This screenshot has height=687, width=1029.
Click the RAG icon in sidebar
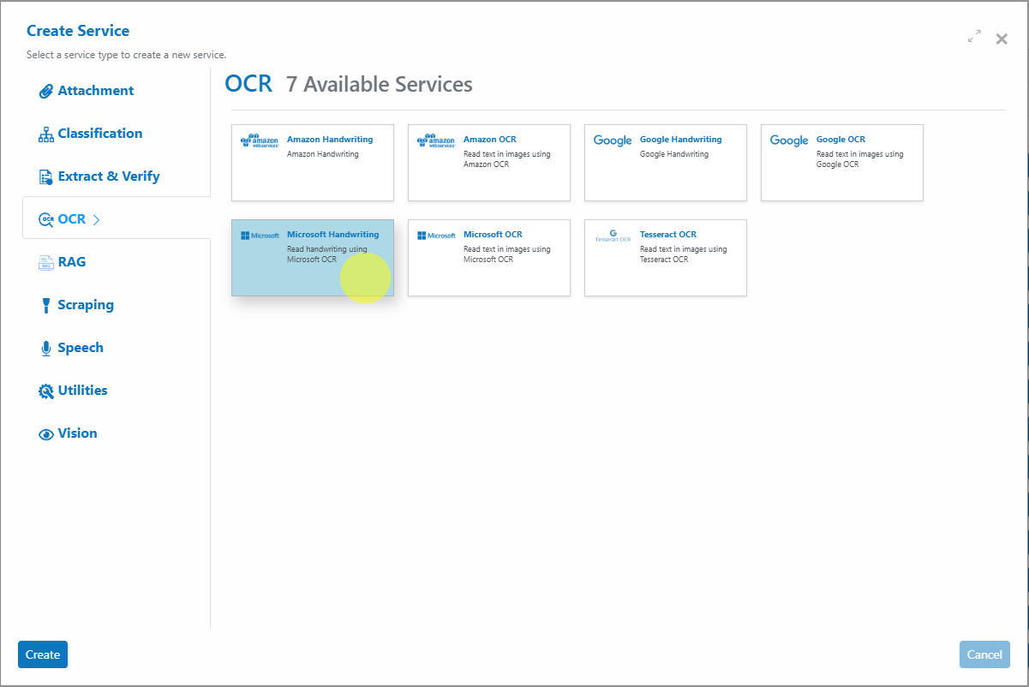click(x=46, y=263)
